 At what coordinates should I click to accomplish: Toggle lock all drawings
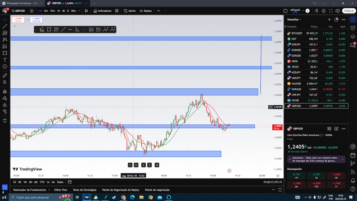[x=5, y=105]
